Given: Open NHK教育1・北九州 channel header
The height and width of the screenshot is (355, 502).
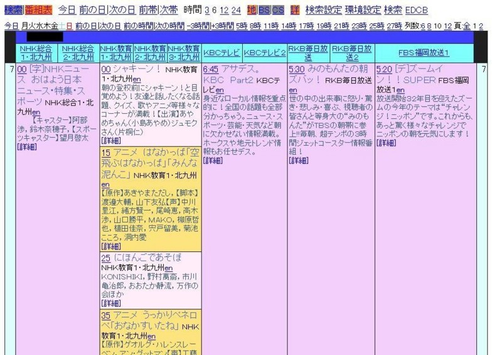Looking at the screenshot, I should pos(116,53).
